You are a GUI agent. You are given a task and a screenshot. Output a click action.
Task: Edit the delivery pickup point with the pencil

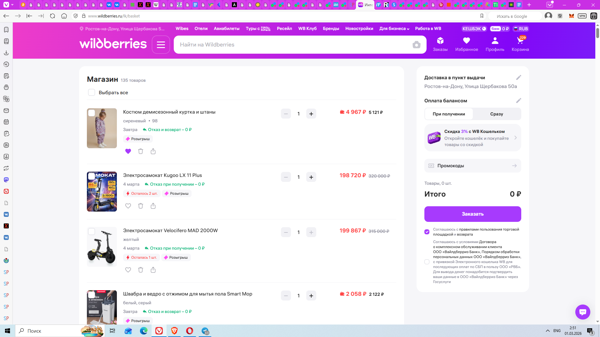click(518, 77)
